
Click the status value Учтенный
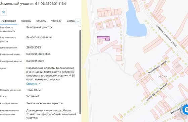pos(33,96)
